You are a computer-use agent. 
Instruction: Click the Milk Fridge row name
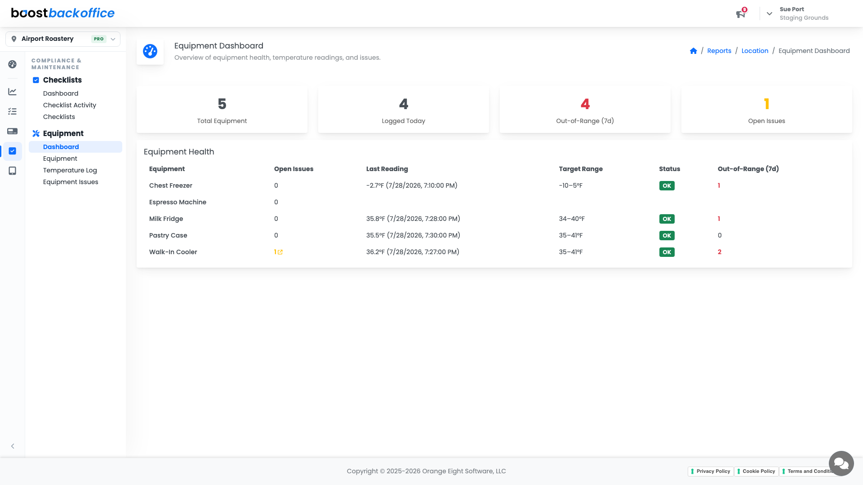click(x=166, y=219)
